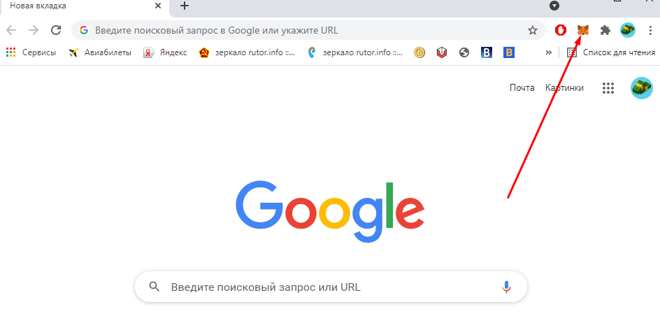Viewport: 660px width, 316px height.
Task: Reload the current page
Action: [56, 30]
